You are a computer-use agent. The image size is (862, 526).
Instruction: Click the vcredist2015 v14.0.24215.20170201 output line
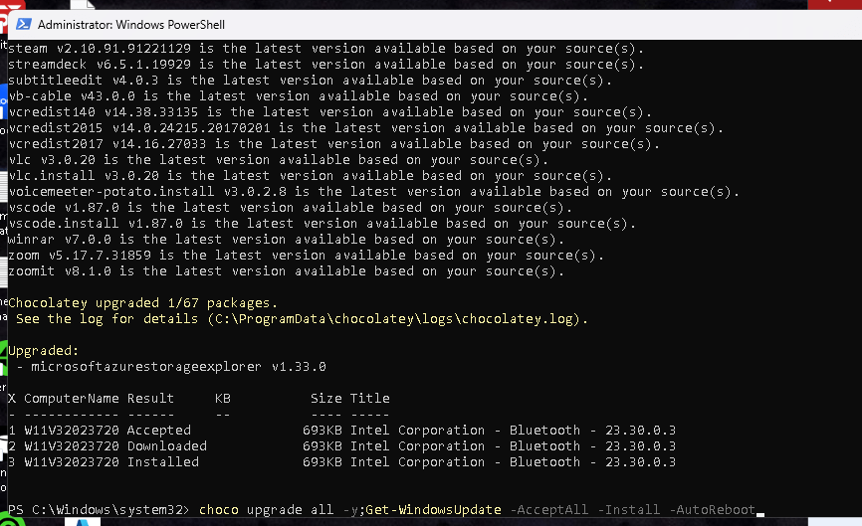pyautogui.click(x=365, y=128)
